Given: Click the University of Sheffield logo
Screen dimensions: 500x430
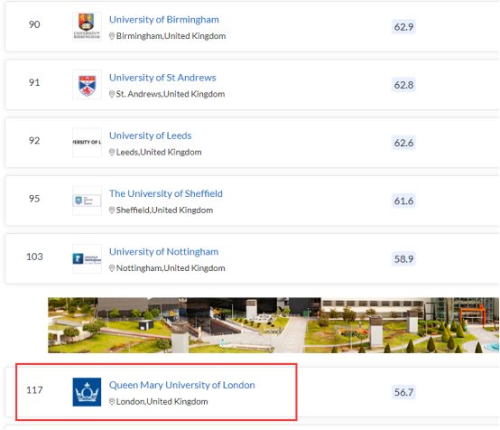Looking at the screenshot, I should pos(87,201).
